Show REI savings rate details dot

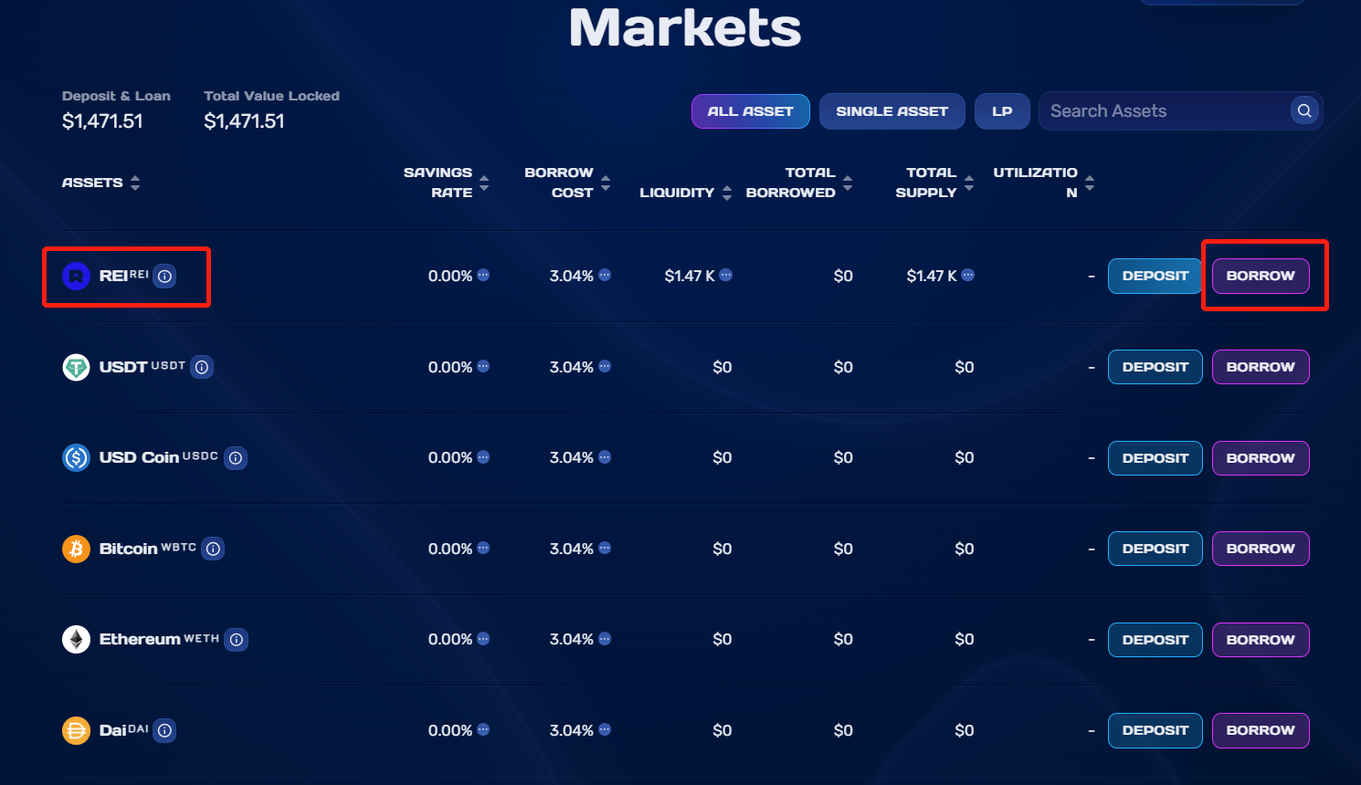point(483,275)
